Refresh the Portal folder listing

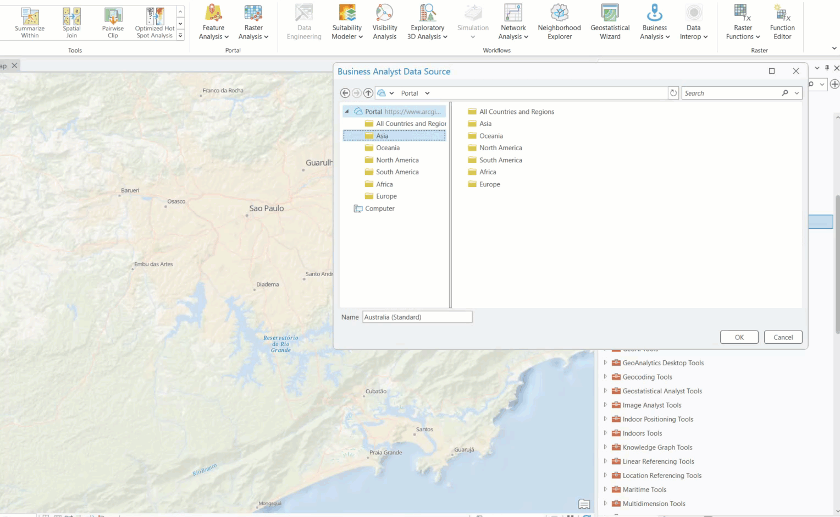(x=673, y=92)
